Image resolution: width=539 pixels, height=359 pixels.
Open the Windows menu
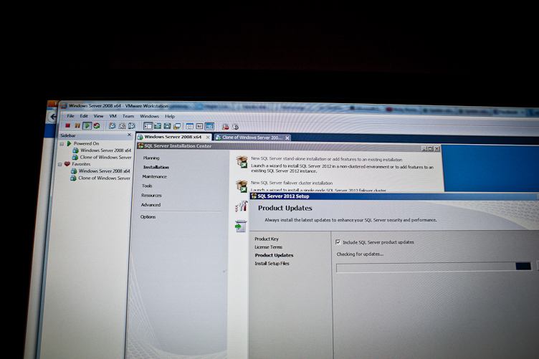[x=149, y=116]
